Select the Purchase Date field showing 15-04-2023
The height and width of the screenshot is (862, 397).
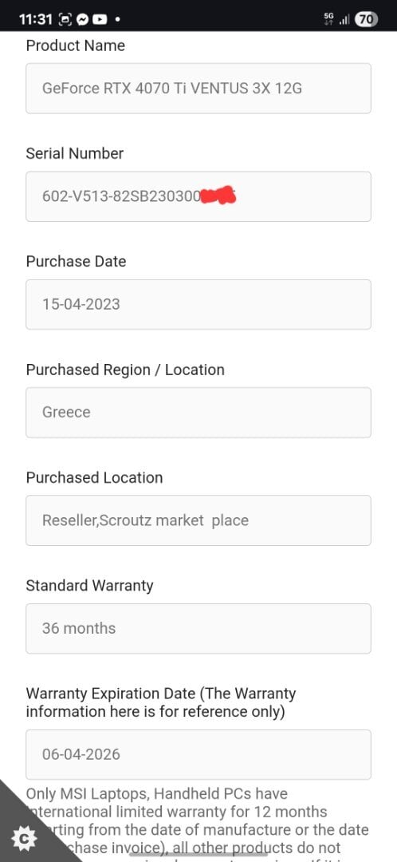[x=198, y=305]
